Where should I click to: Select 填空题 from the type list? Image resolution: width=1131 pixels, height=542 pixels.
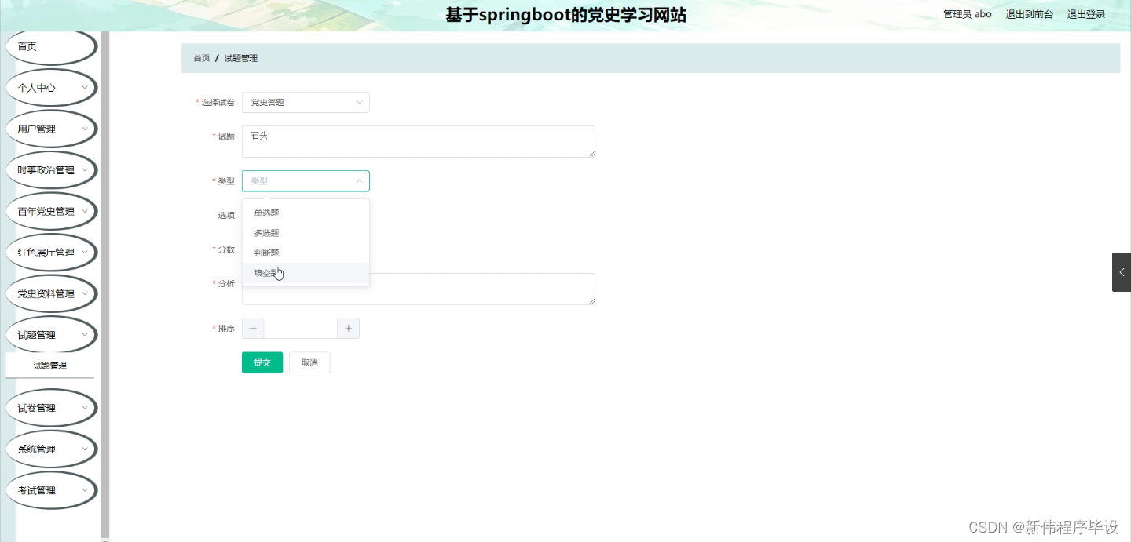pos(266,272)
